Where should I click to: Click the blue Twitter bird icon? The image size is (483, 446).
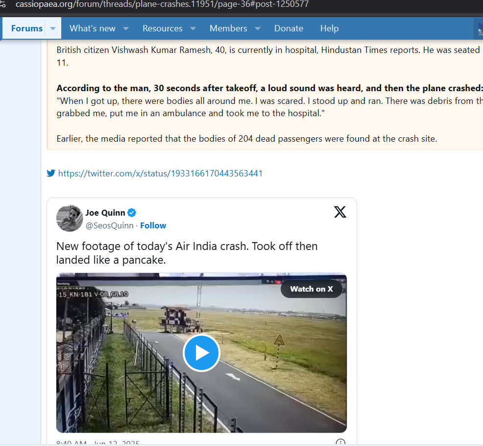51,173
